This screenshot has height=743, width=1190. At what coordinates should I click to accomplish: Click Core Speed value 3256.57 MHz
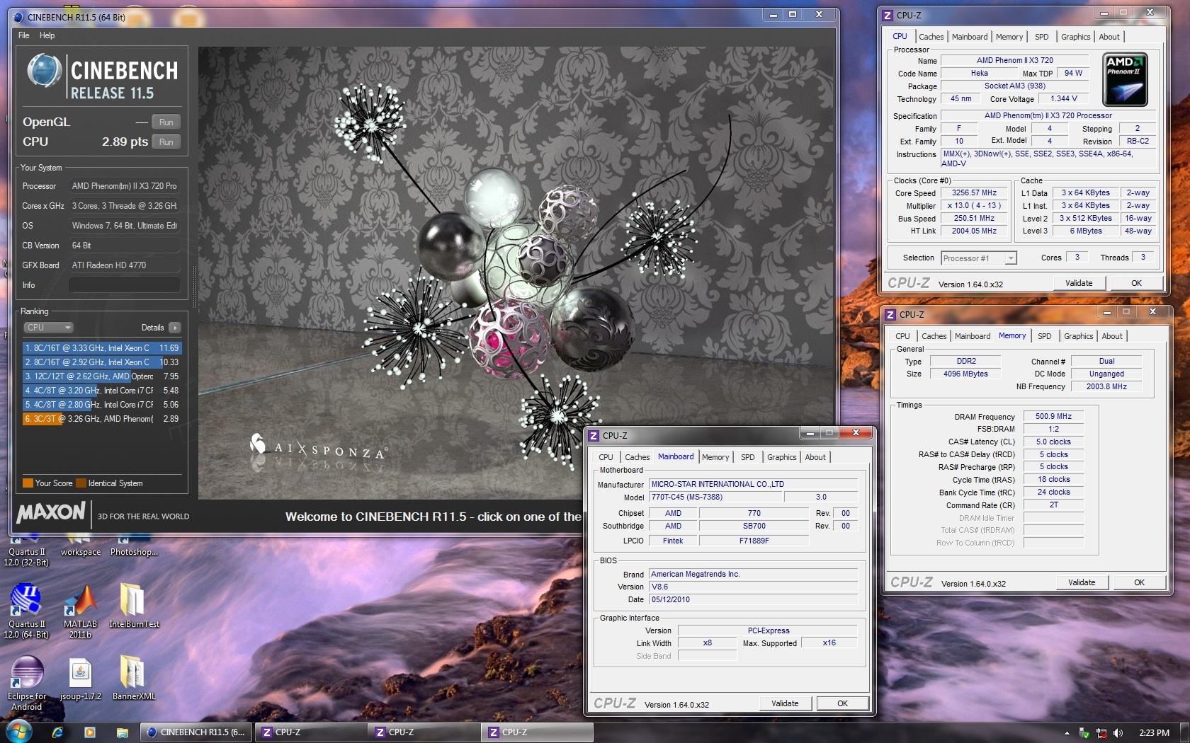pos(974,192)
